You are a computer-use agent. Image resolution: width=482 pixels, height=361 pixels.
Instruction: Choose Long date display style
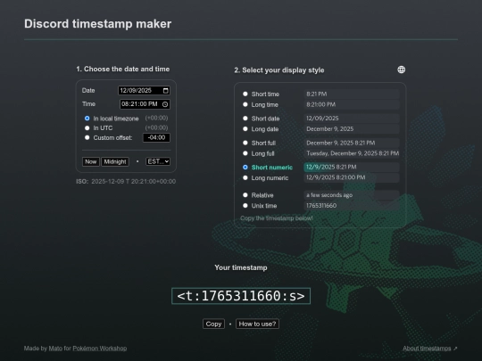tap(245, 129)
